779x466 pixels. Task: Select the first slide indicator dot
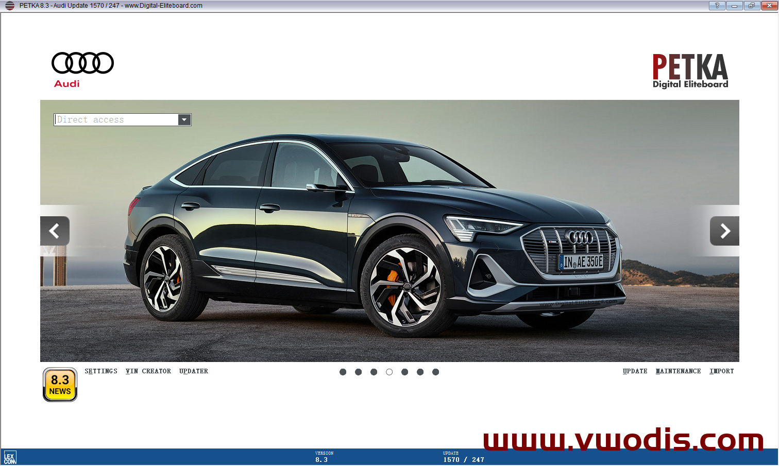[x=343, y=372]
